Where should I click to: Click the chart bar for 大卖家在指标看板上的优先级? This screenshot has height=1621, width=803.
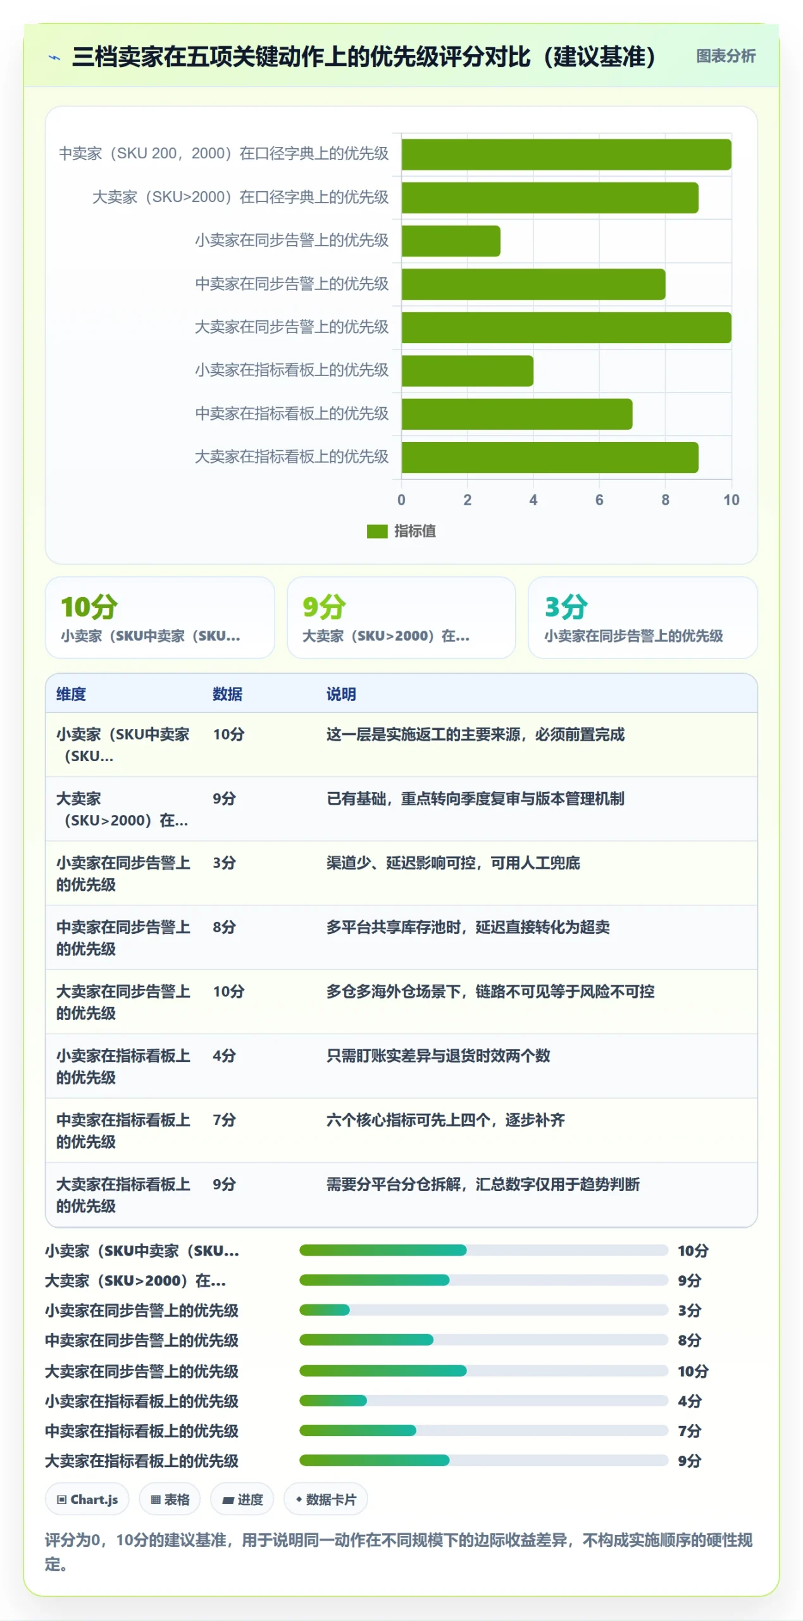[550, 458]
